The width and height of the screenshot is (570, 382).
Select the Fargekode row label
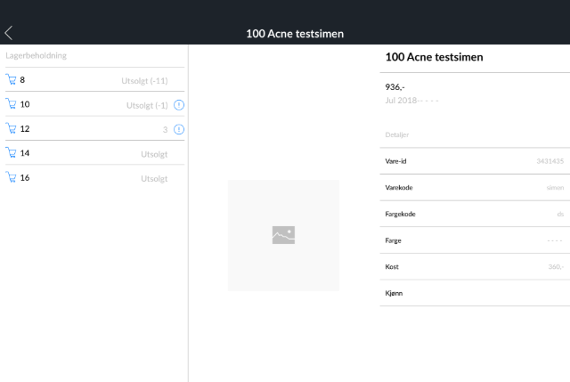(400, 214)
